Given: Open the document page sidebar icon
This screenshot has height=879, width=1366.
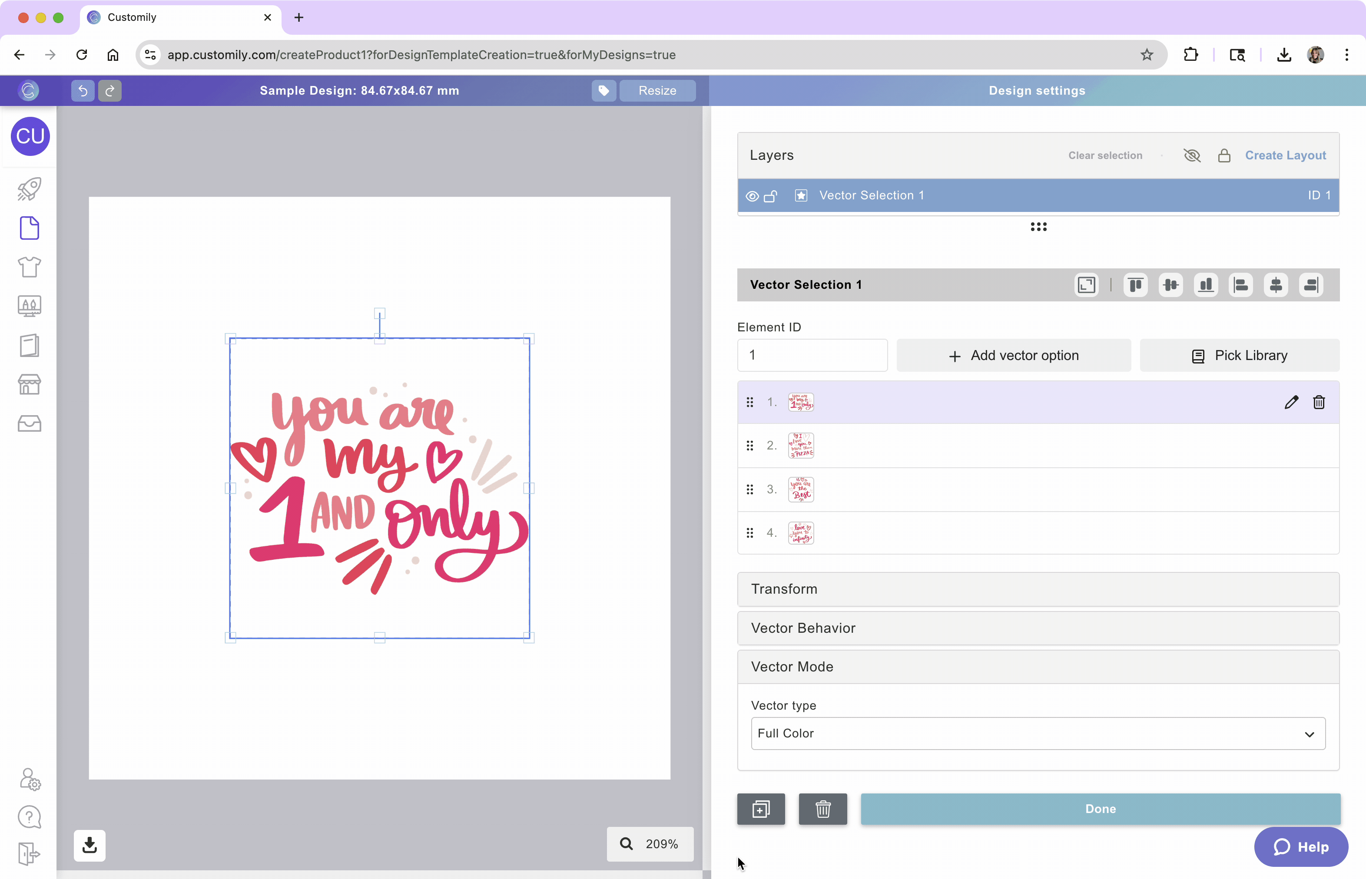Looking at the screenshot, I should coord(29,228).
